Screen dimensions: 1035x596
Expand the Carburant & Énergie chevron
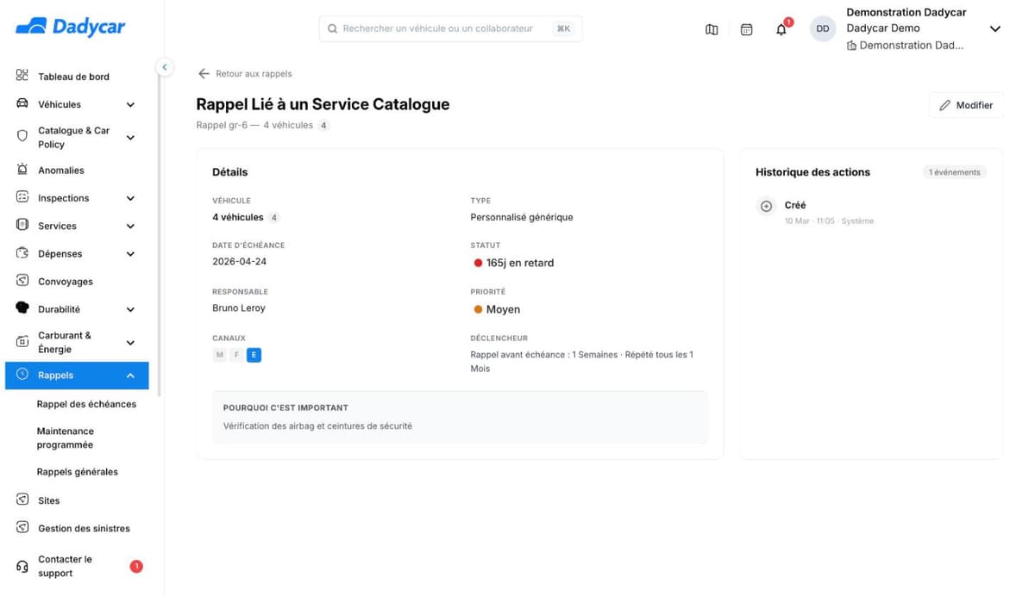130,343
